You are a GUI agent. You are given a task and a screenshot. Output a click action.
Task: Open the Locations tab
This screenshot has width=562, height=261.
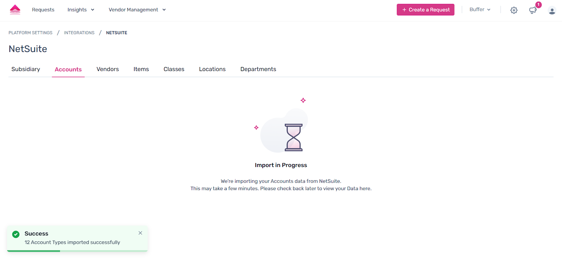[212, 69]
